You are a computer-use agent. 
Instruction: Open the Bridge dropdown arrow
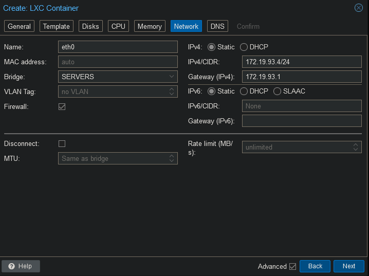[x=172, y=77]
